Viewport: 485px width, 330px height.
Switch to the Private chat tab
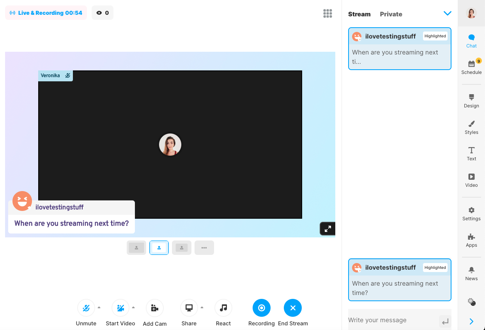pyautogui.click(x=391, y=14)
